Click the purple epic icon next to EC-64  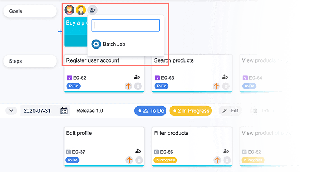[x=245, y=78]
